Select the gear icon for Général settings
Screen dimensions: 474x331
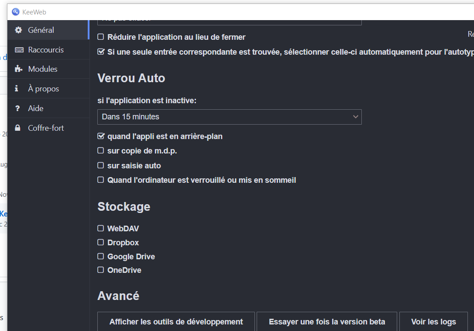(18, 30)
